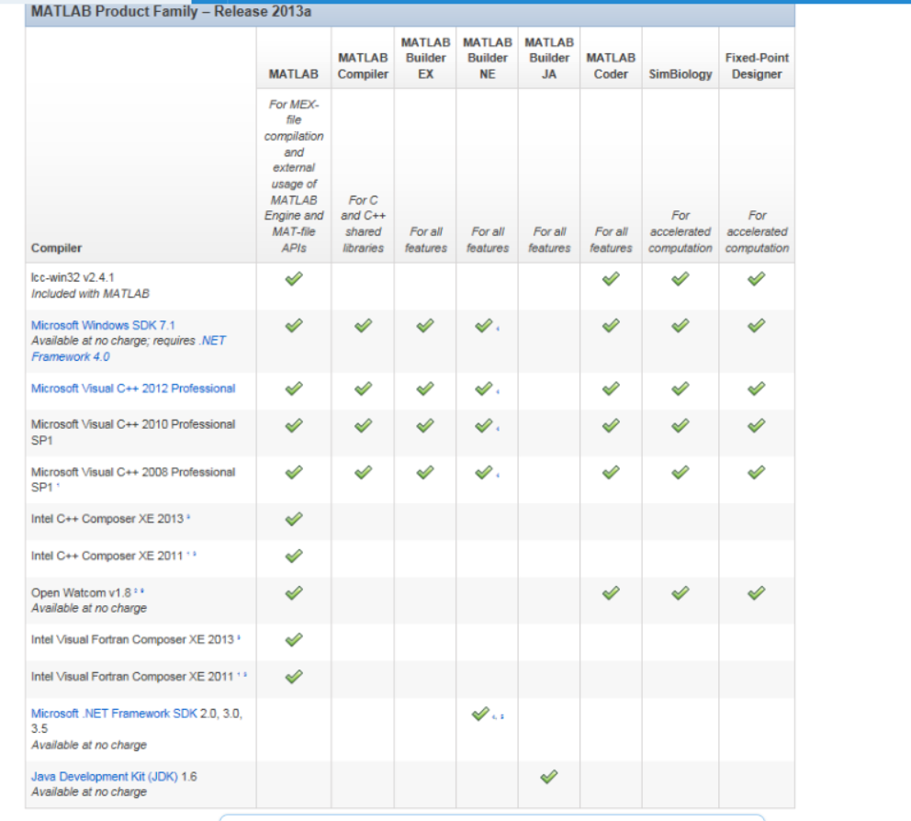Click the MATLAB Builder JA column header

click(549, 58)
